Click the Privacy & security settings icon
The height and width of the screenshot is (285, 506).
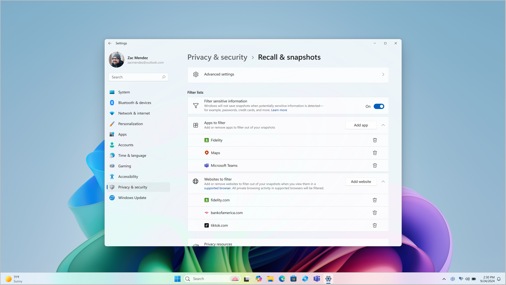(112, 187)
